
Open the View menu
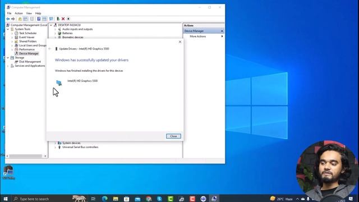click(x=29, y=13)
